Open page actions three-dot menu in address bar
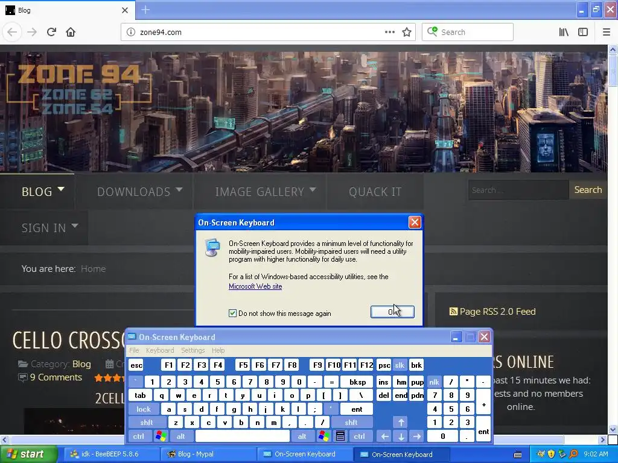This screenshot has height=463, width=618. coord(390,33)
